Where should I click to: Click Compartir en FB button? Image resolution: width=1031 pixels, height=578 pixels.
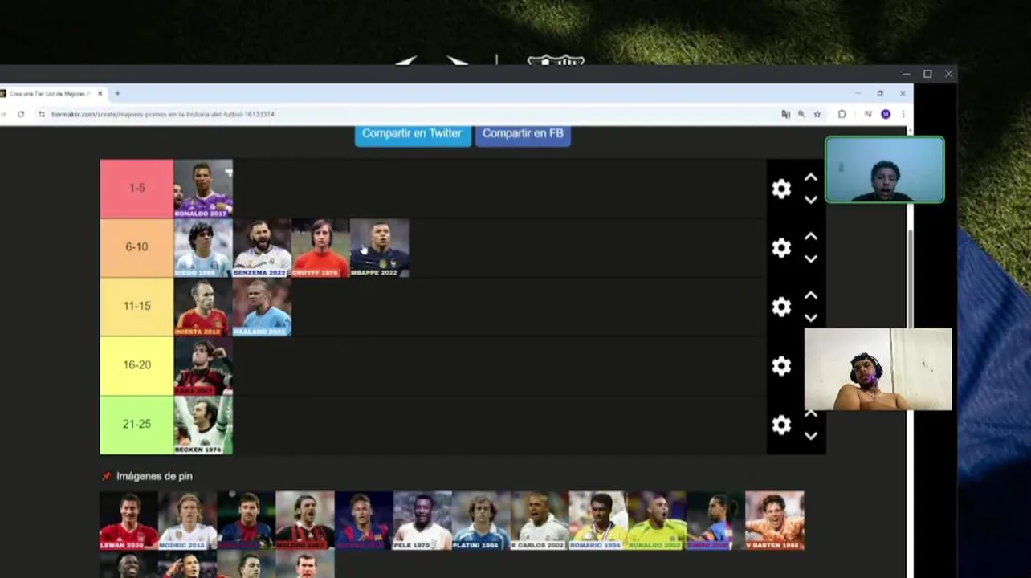tap(523, 134)
